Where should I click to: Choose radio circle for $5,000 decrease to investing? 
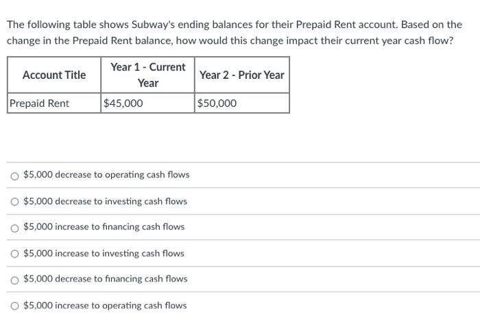(x=14, y=201)
